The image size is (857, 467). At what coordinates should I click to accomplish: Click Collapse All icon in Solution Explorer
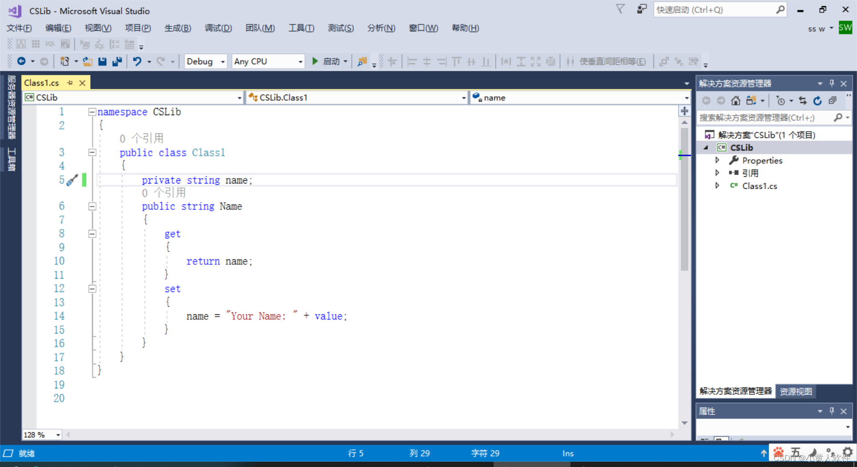click(x=832, y=100)
